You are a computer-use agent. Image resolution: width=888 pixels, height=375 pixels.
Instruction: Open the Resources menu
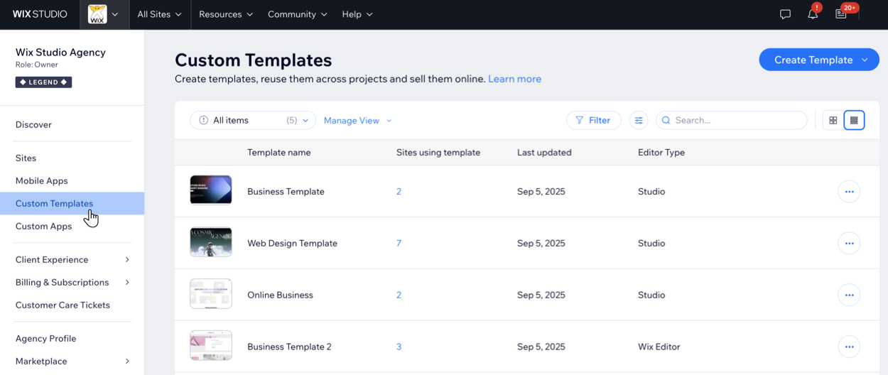pyautogui.click(x=225, y=14)
